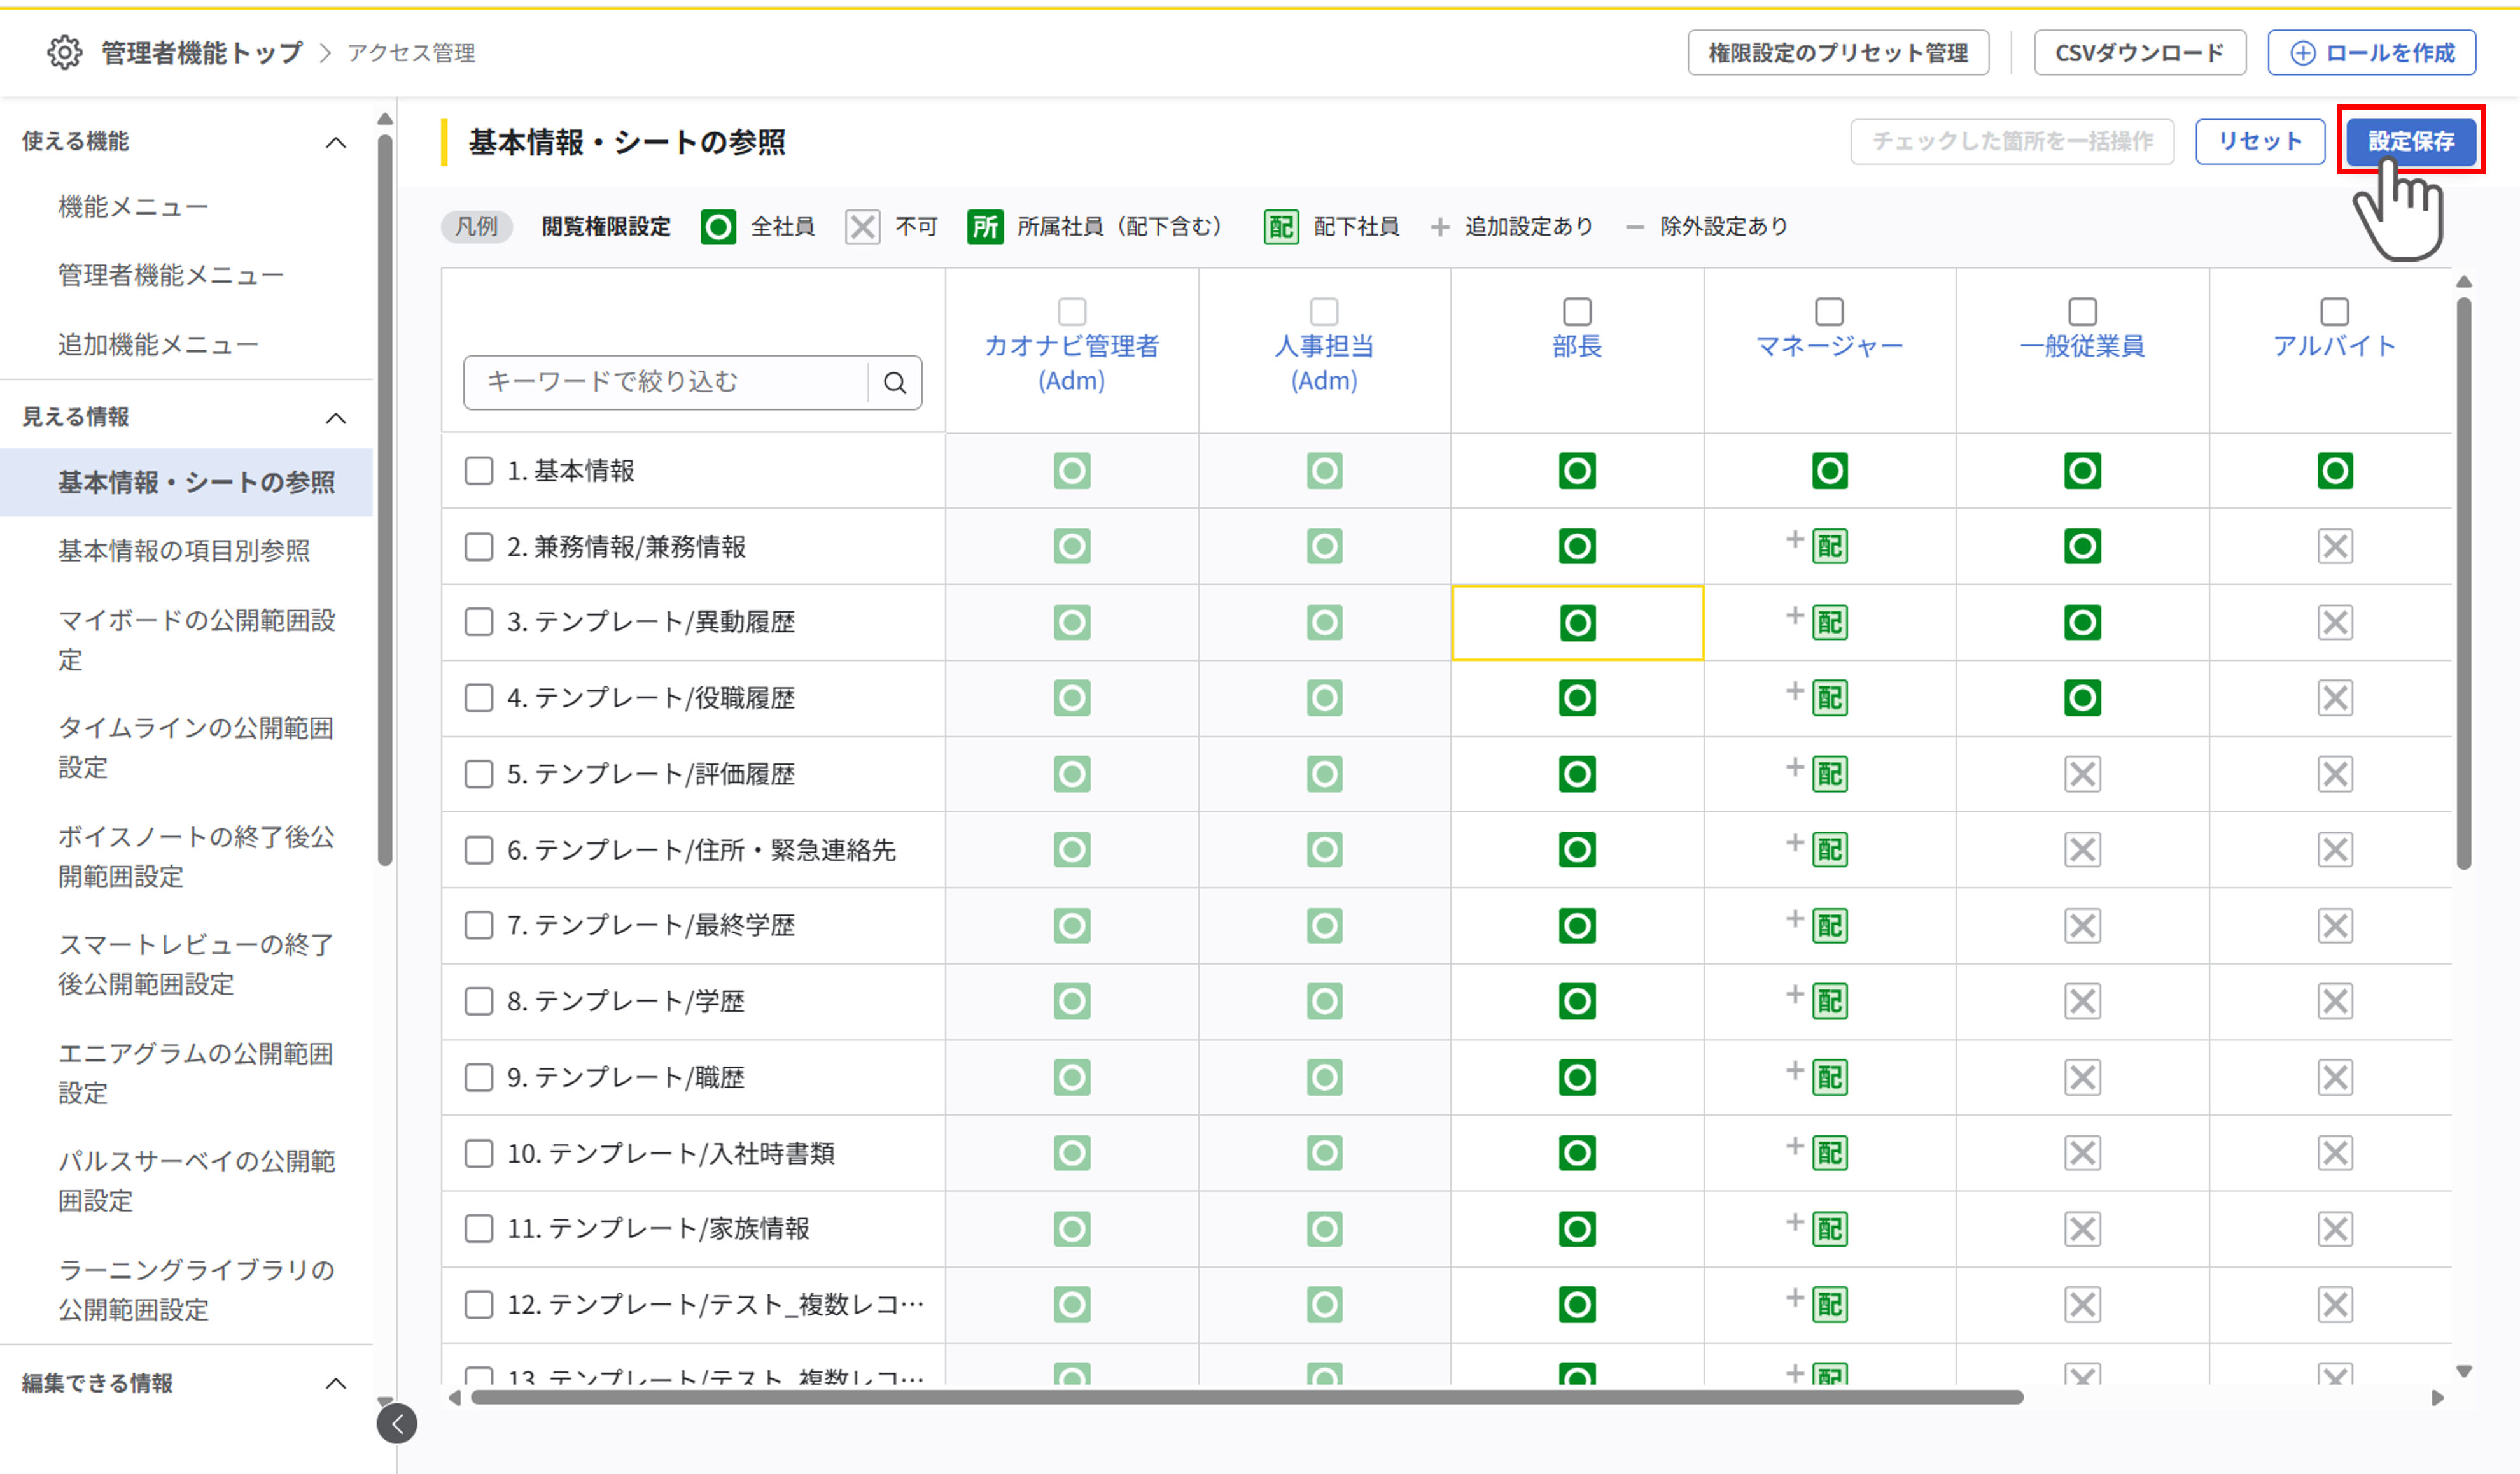Image resolution: width=2520 pixels, height=1474 pixels.
Task: Click 一般従業員 X icon for 5. 評価履歴
Action: pos(2082,774)
